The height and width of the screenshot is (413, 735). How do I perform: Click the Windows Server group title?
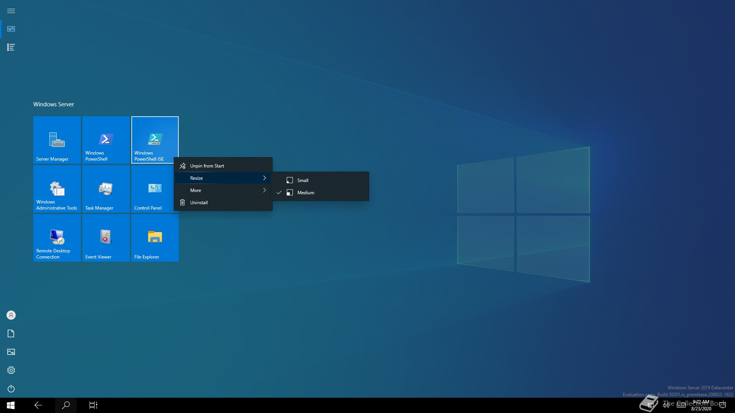(54, 104)
